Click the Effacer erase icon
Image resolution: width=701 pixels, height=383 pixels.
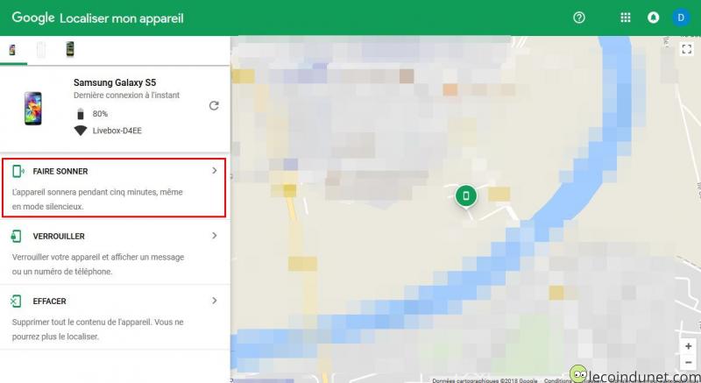pyautogui.click(x=16, y=301)
